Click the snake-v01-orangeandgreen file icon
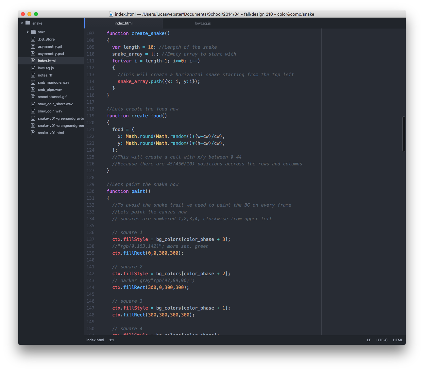Screen dimensions: 424x371 33,126
